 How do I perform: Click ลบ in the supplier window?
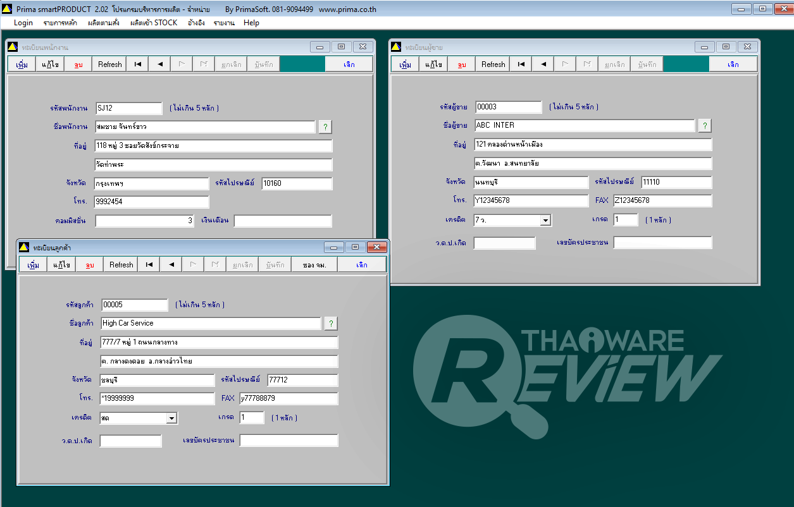(x=462, y=64)
